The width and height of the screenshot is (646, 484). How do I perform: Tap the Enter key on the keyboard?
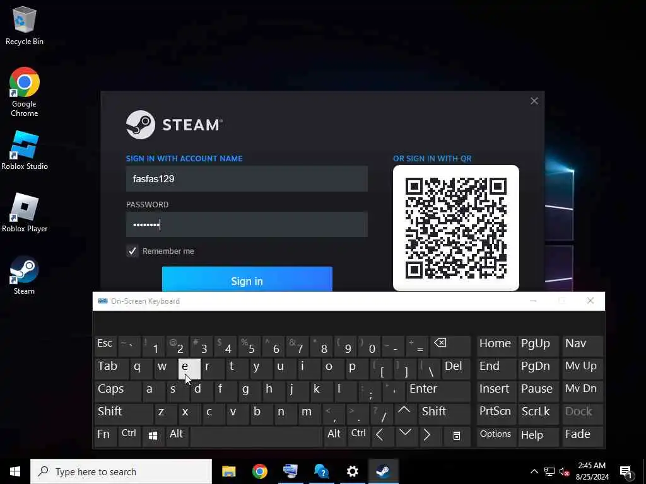pyautogui.click(x=438, y=391)
